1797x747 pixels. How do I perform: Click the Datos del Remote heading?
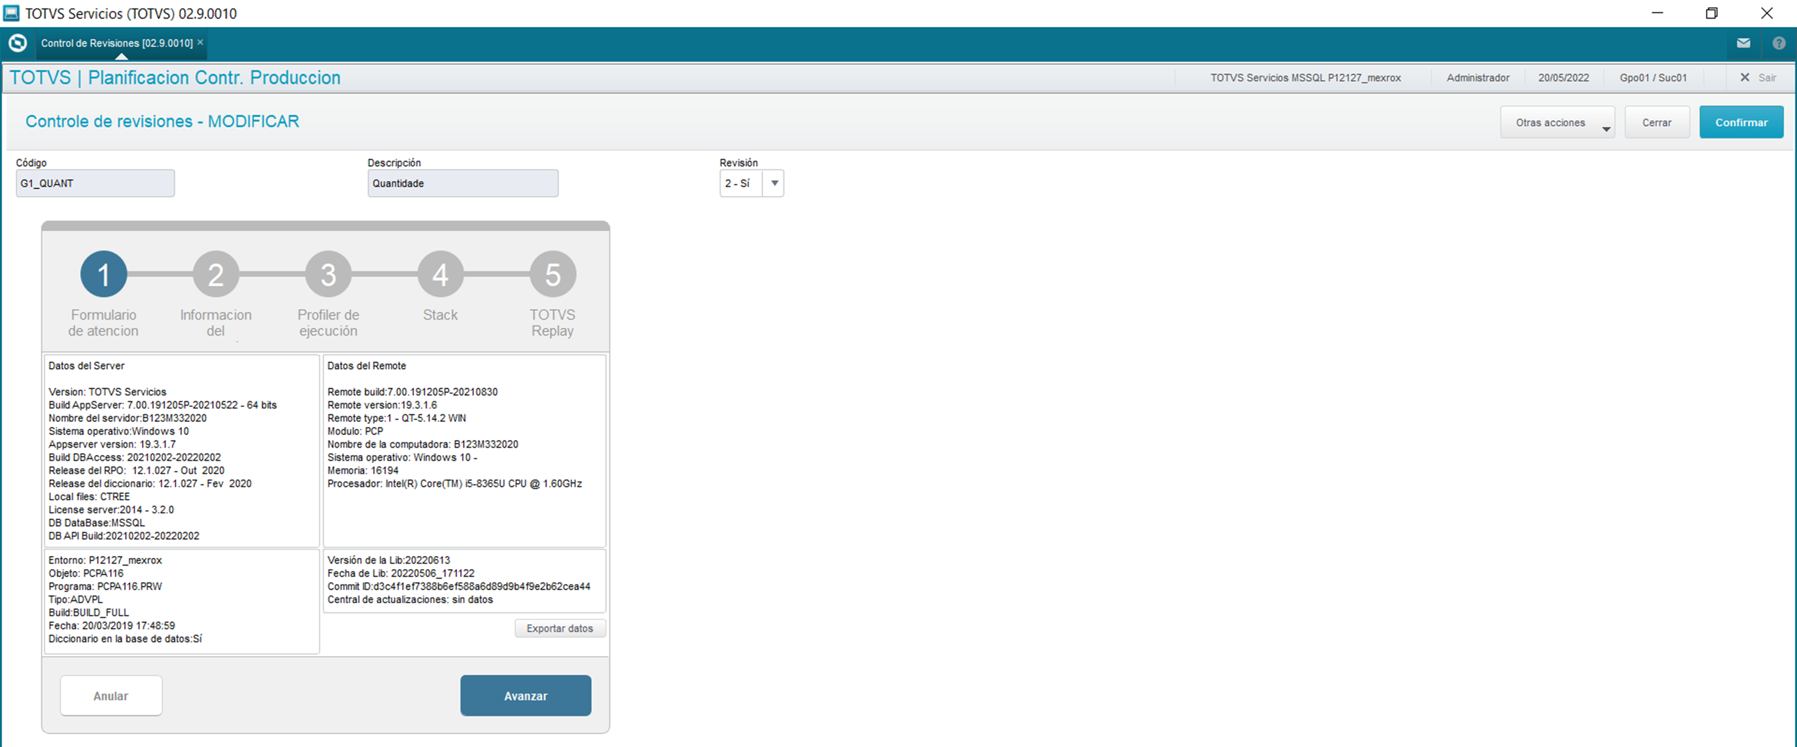[x=366, y=366]
